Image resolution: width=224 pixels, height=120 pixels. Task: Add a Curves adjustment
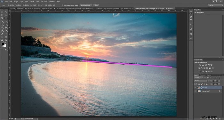(x=206, y=65)
